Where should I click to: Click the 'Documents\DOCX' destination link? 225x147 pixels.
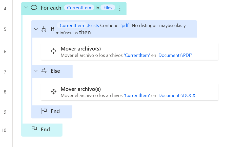pyautogui.click(x=177, y=95)
